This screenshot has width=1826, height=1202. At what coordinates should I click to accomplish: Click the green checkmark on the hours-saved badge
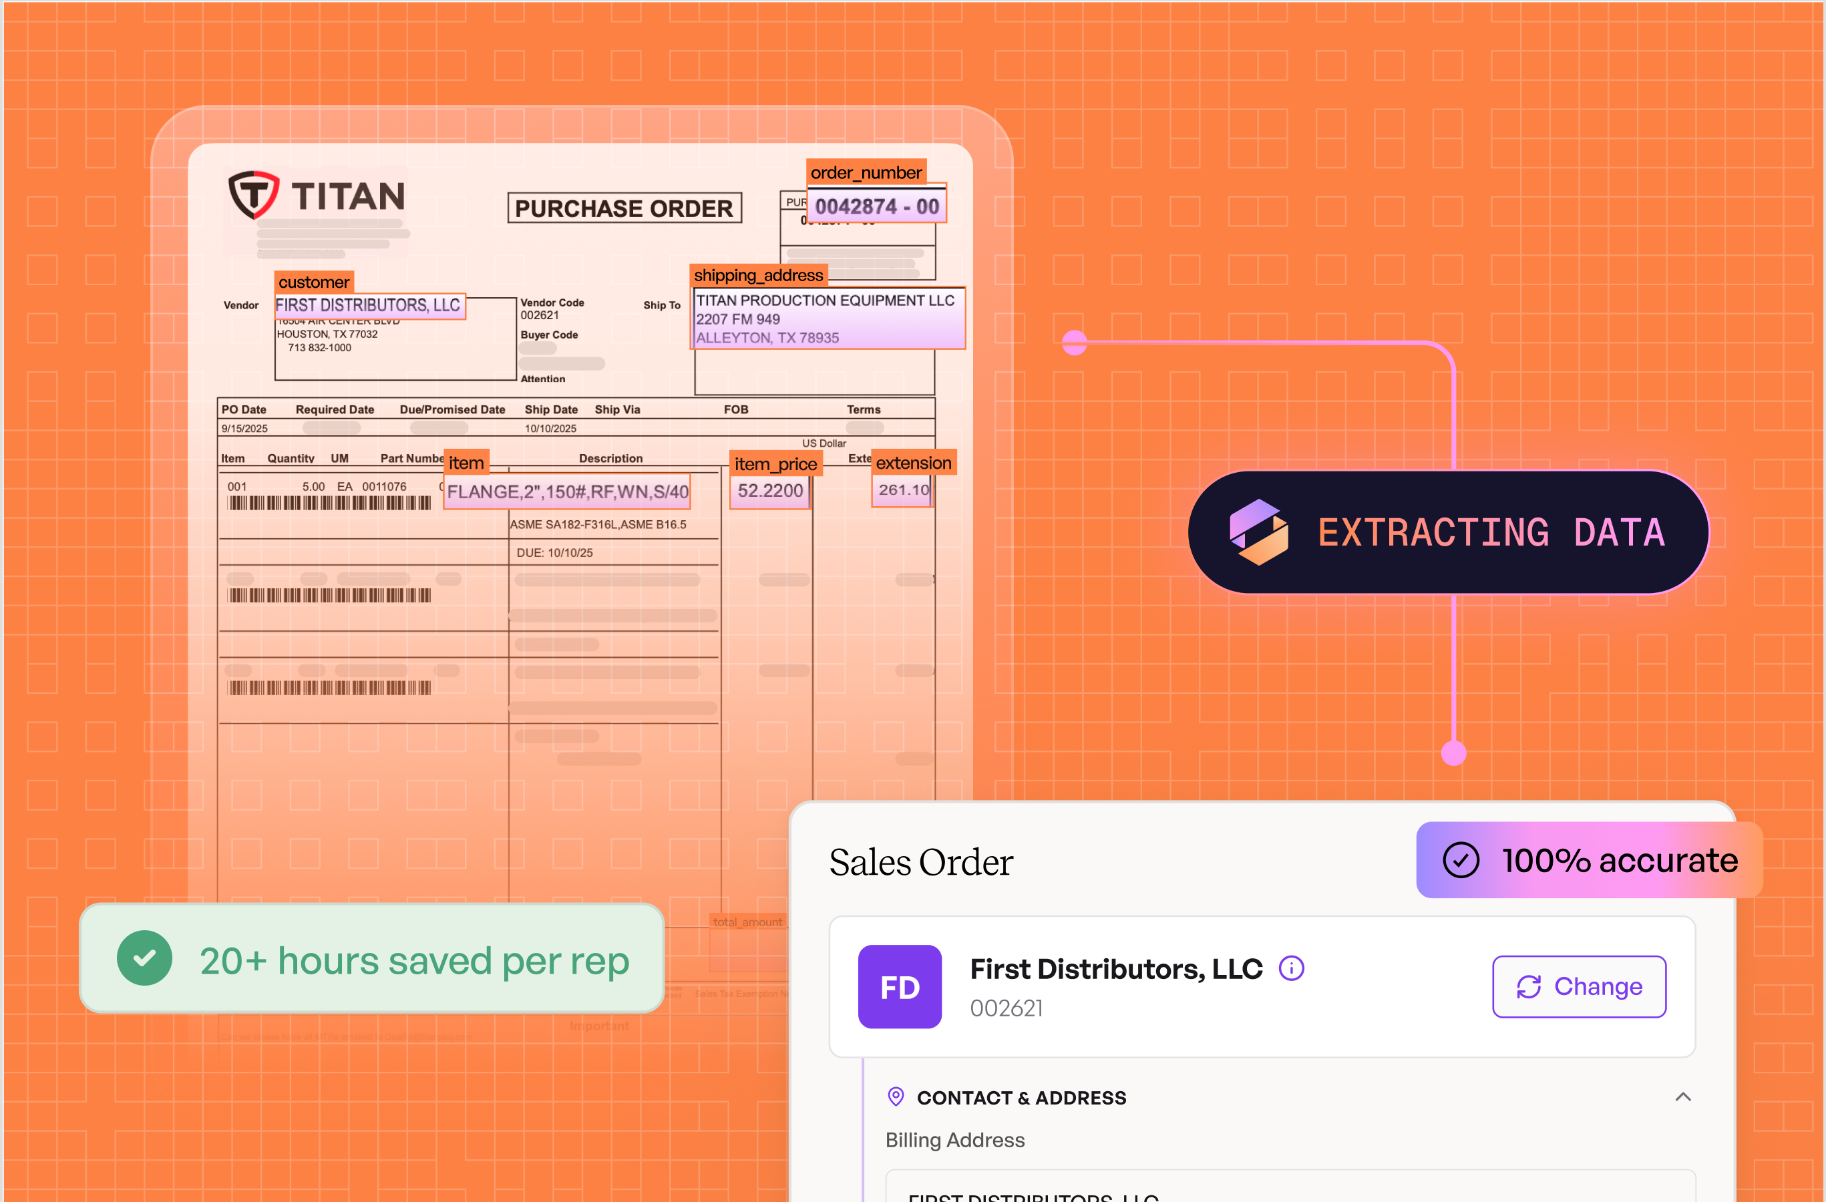coord(144,958)
